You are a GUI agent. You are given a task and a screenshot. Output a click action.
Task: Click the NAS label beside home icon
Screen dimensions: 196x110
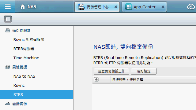click(x=32, y=7)
